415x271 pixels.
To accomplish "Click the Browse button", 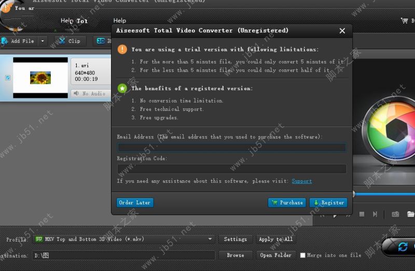I will (x=236, y=255).
